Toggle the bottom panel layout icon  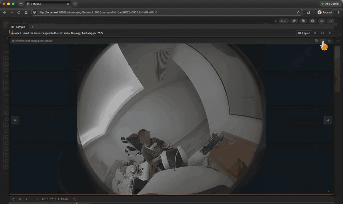tap(322, 33)
